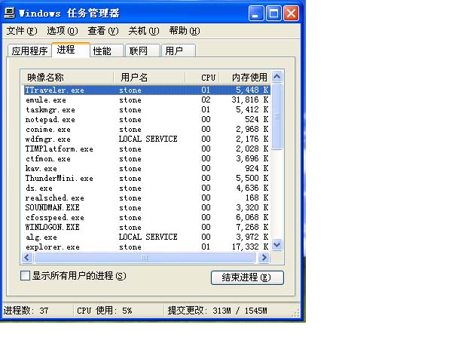Image resolution: width=452 pixels, height=337 pixels.
Task: Select the realsched.exe process
Action: coord(147,198)
